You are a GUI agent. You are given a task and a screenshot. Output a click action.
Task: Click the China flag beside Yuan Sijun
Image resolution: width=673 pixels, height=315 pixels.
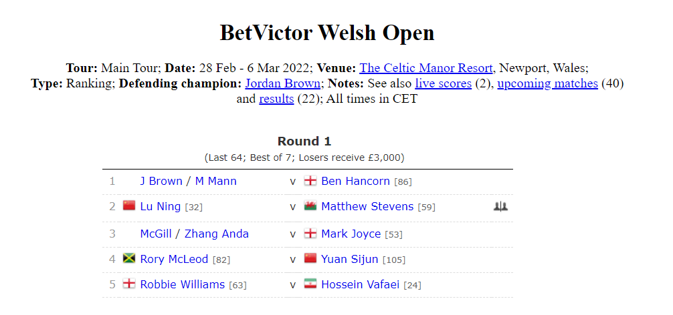[x=310, y=258]
